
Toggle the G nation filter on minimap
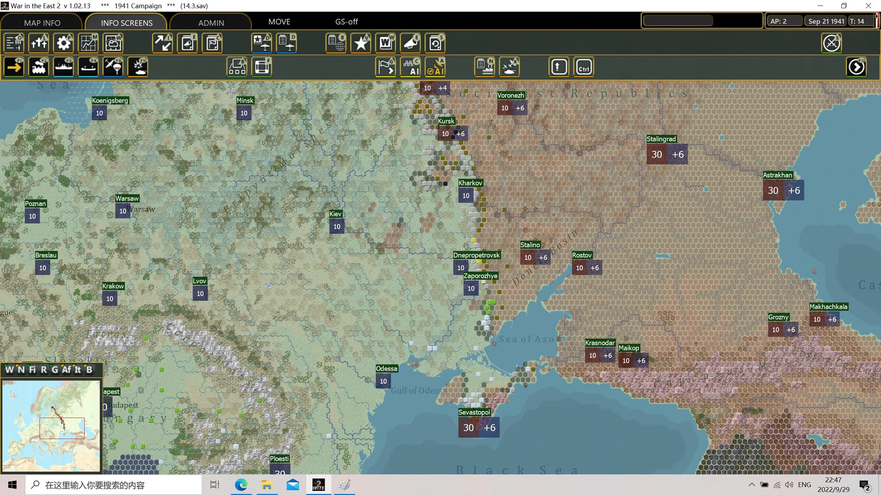55,369
